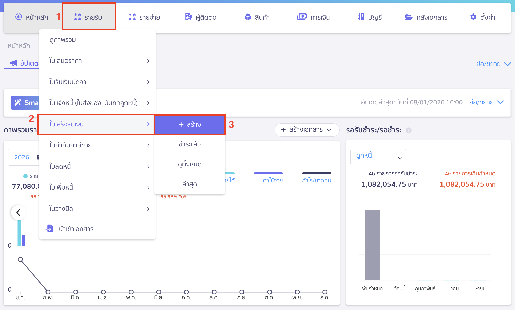Viewport: 515px width, 310px height.
Task: Open การเงิน money icon menu
Action: coord(302,17)
